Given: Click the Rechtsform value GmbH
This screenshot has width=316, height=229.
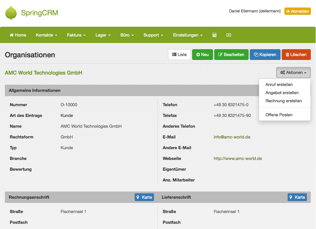Looking at the screenshot, I should point(67,137).
